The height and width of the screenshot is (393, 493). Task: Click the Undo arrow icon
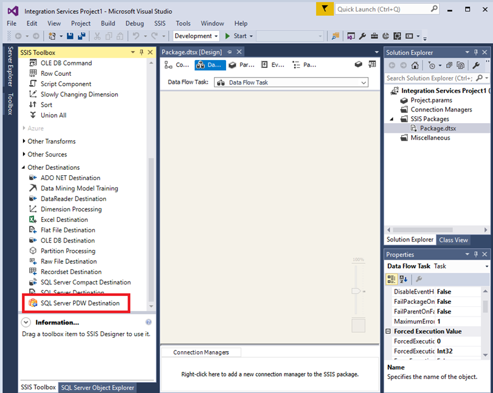(x=136, y=36)
